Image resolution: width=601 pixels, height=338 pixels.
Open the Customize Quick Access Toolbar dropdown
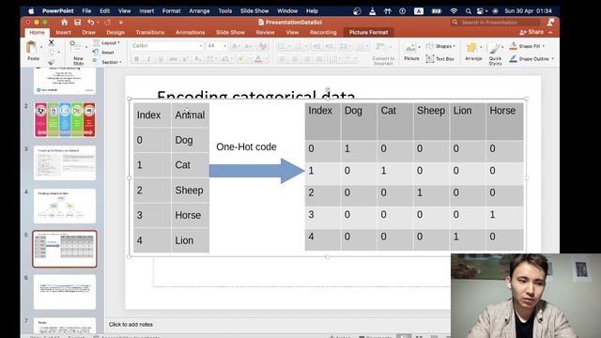[121, 23]
